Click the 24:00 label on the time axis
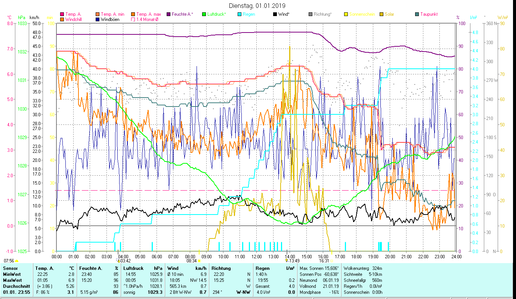Screen dimensions: 516x299 tap(456, 256)
